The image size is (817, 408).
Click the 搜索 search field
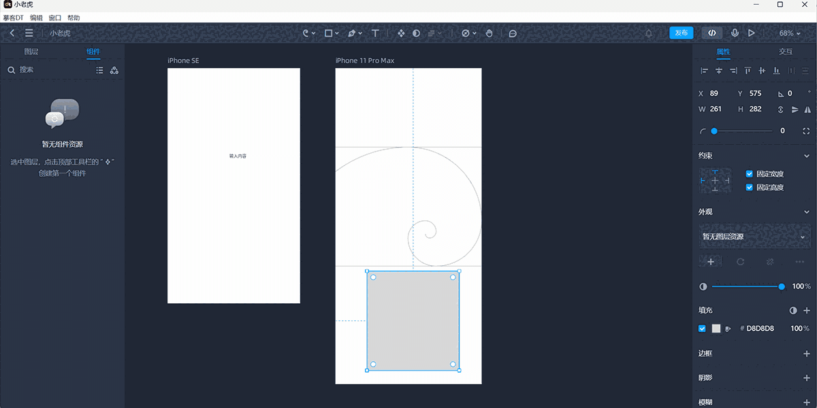(48, 70)
